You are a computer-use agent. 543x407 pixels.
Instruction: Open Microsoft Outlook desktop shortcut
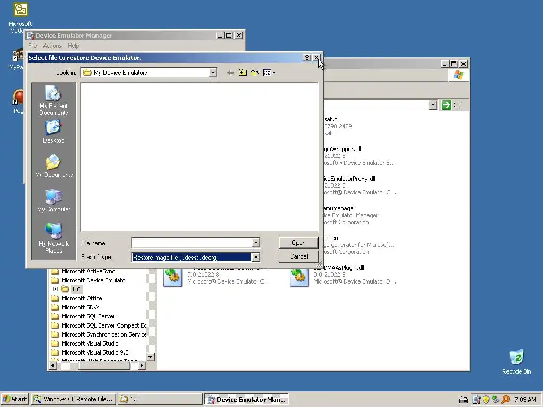pos(20,18)
